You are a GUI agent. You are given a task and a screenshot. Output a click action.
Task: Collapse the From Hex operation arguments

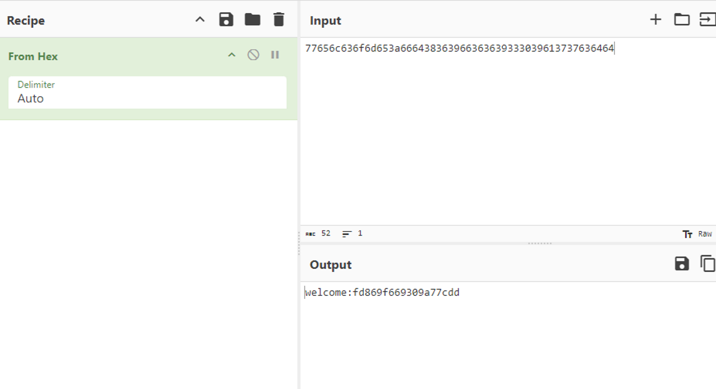click(x=232, y=55)
